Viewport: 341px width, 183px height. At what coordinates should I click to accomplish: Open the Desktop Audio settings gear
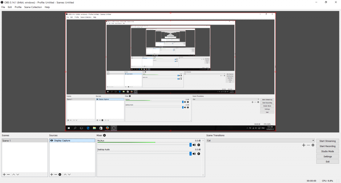(x=199, y=154)
